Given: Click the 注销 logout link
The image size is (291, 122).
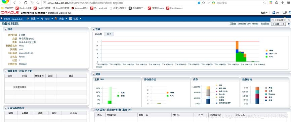Looking at the screenshot, I should pyautogui.click(x=285, y=13).
